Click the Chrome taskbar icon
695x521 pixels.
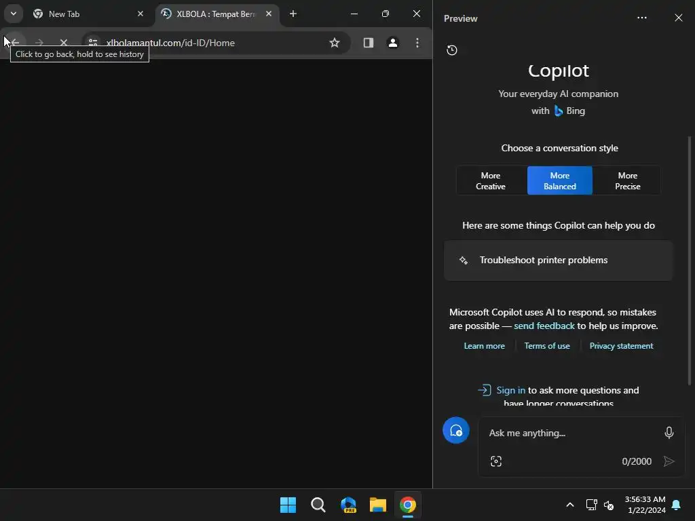coord(408,505)
